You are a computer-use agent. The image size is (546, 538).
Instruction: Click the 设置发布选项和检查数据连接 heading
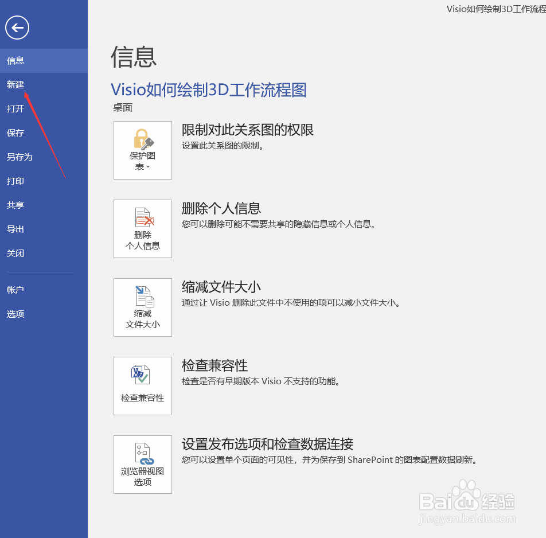coord(267,444)
